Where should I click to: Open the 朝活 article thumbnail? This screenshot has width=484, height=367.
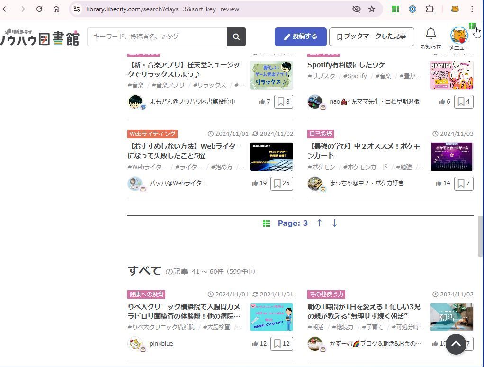point(452,317)
